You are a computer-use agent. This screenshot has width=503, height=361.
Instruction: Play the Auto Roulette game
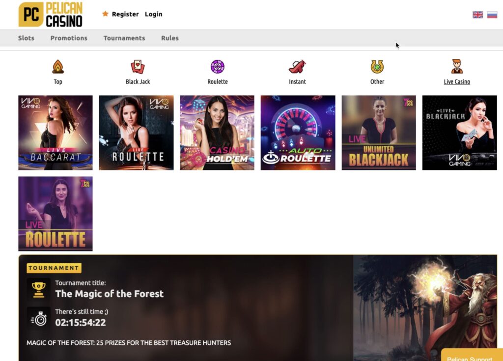click(298, 133)
